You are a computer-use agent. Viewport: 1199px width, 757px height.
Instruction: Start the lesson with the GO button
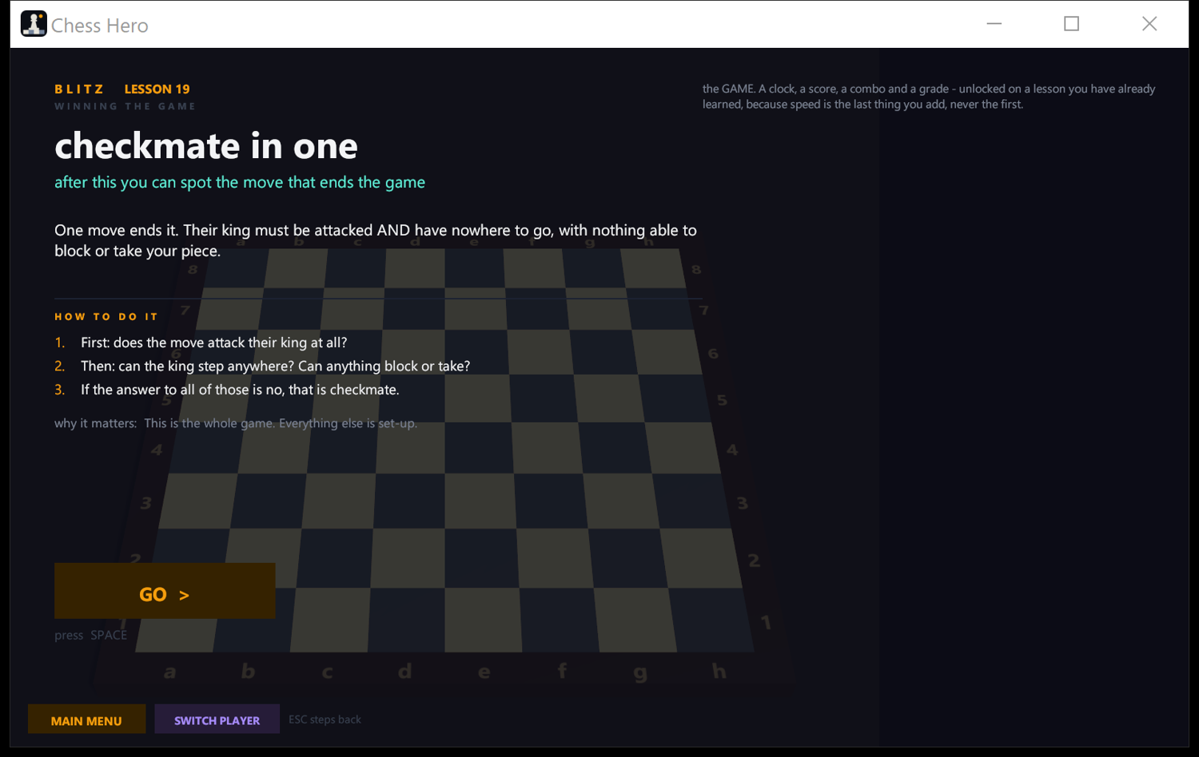click(165, 591)
